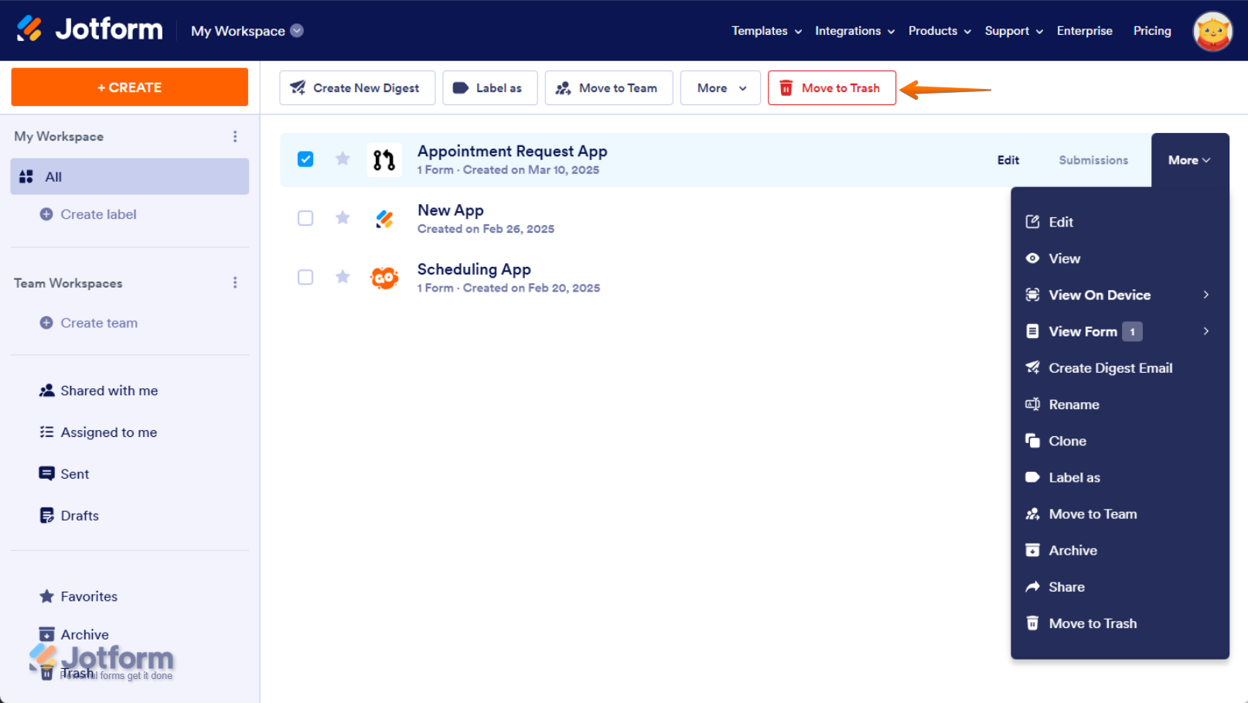This screenshot has width=1248, height=703.
Task: Expand the Templates dropdown in header
Action: (x=766, y=31)
